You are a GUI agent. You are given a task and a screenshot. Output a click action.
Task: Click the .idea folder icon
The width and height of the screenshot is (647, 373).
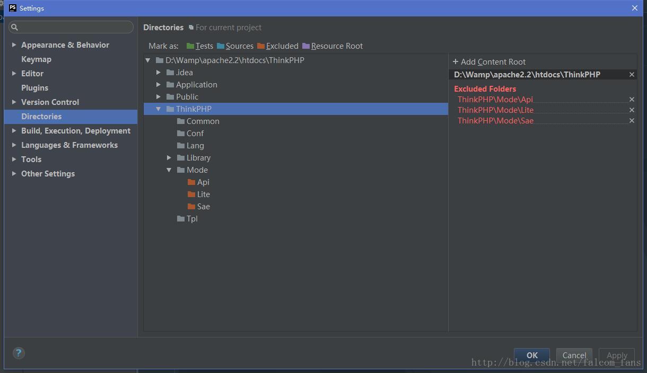pyautogui.click(x=170, y=72)
